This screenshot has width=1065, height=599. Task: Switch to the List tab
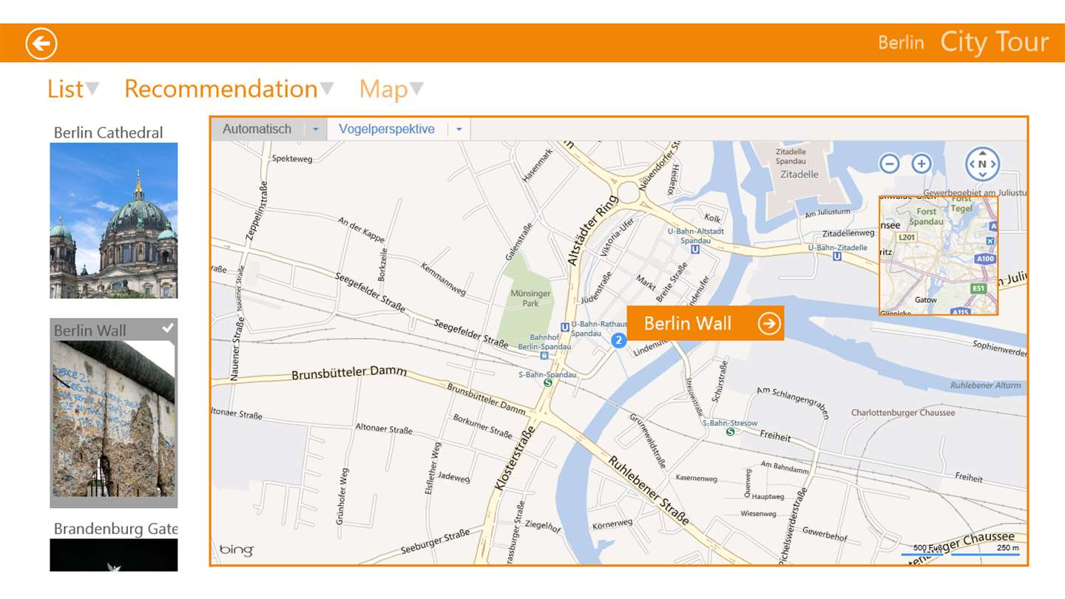click(65, 89)
